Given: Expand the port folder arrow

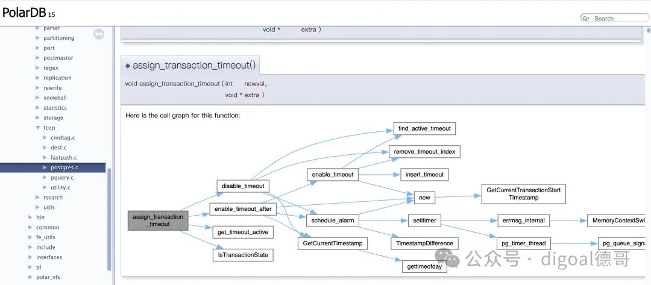Looking at the screenshot, I should pos(38,48).
